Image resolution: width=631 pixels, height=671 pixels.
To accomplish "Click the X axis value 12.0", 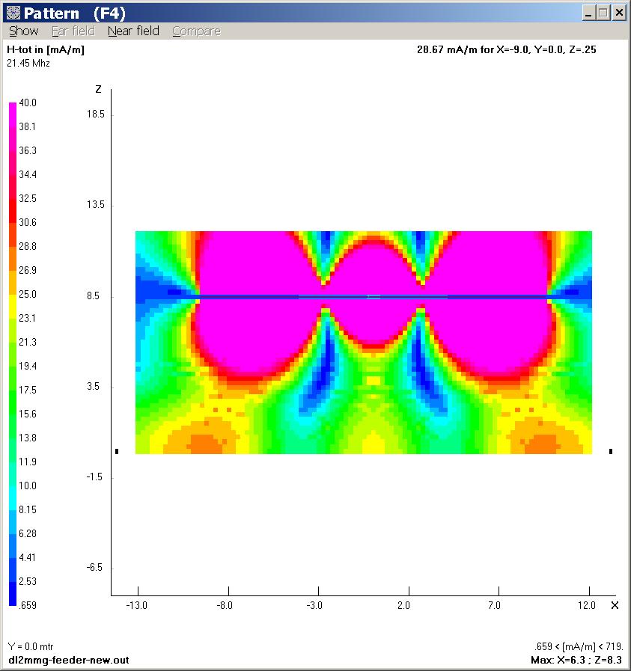I will pos(587,605).
